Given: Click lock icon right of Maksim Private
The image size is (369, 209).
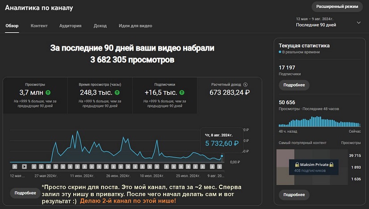Looking at the screenshot, I should click(x=331, y=165).
